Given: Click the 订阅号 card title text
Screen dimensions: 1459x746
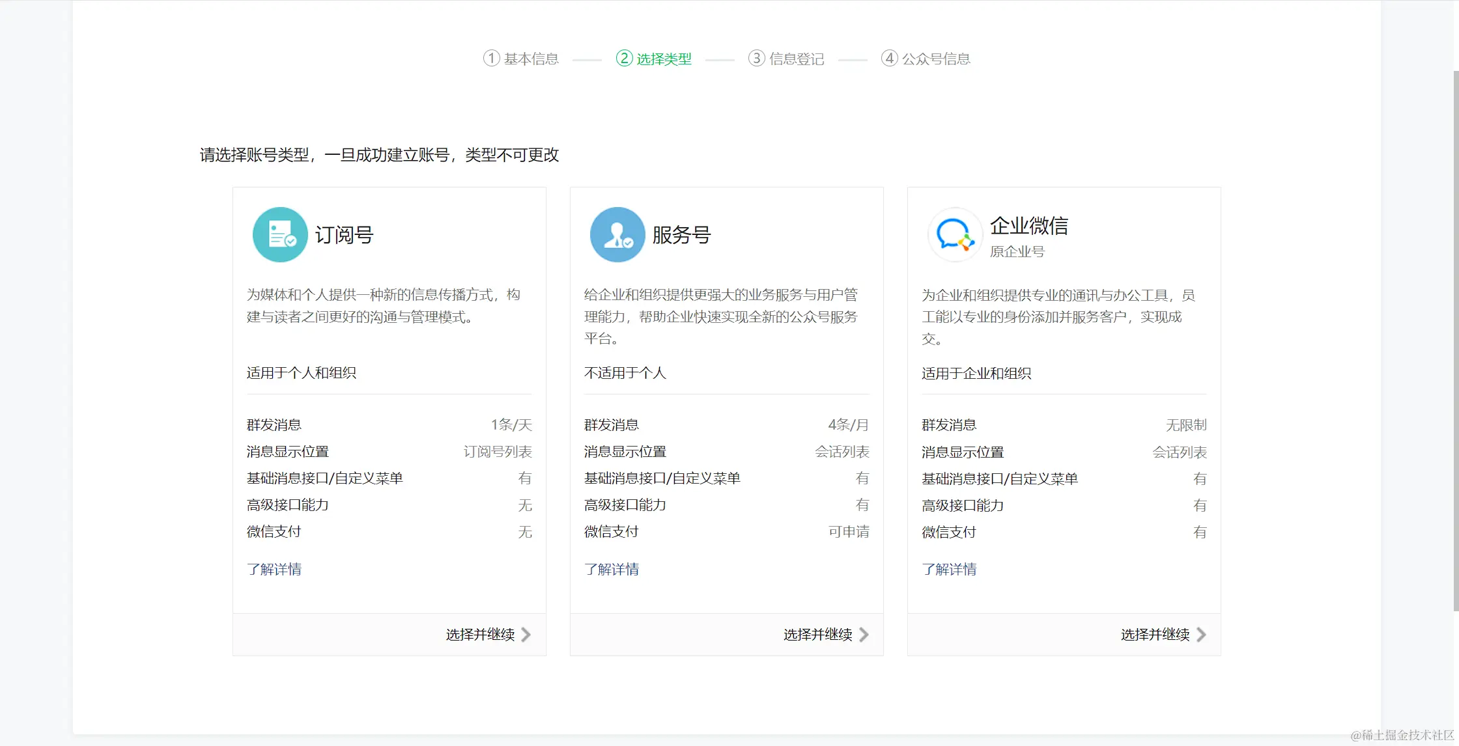Looking at the screenshot, I should pyautogui.click(x=345, y=235).
